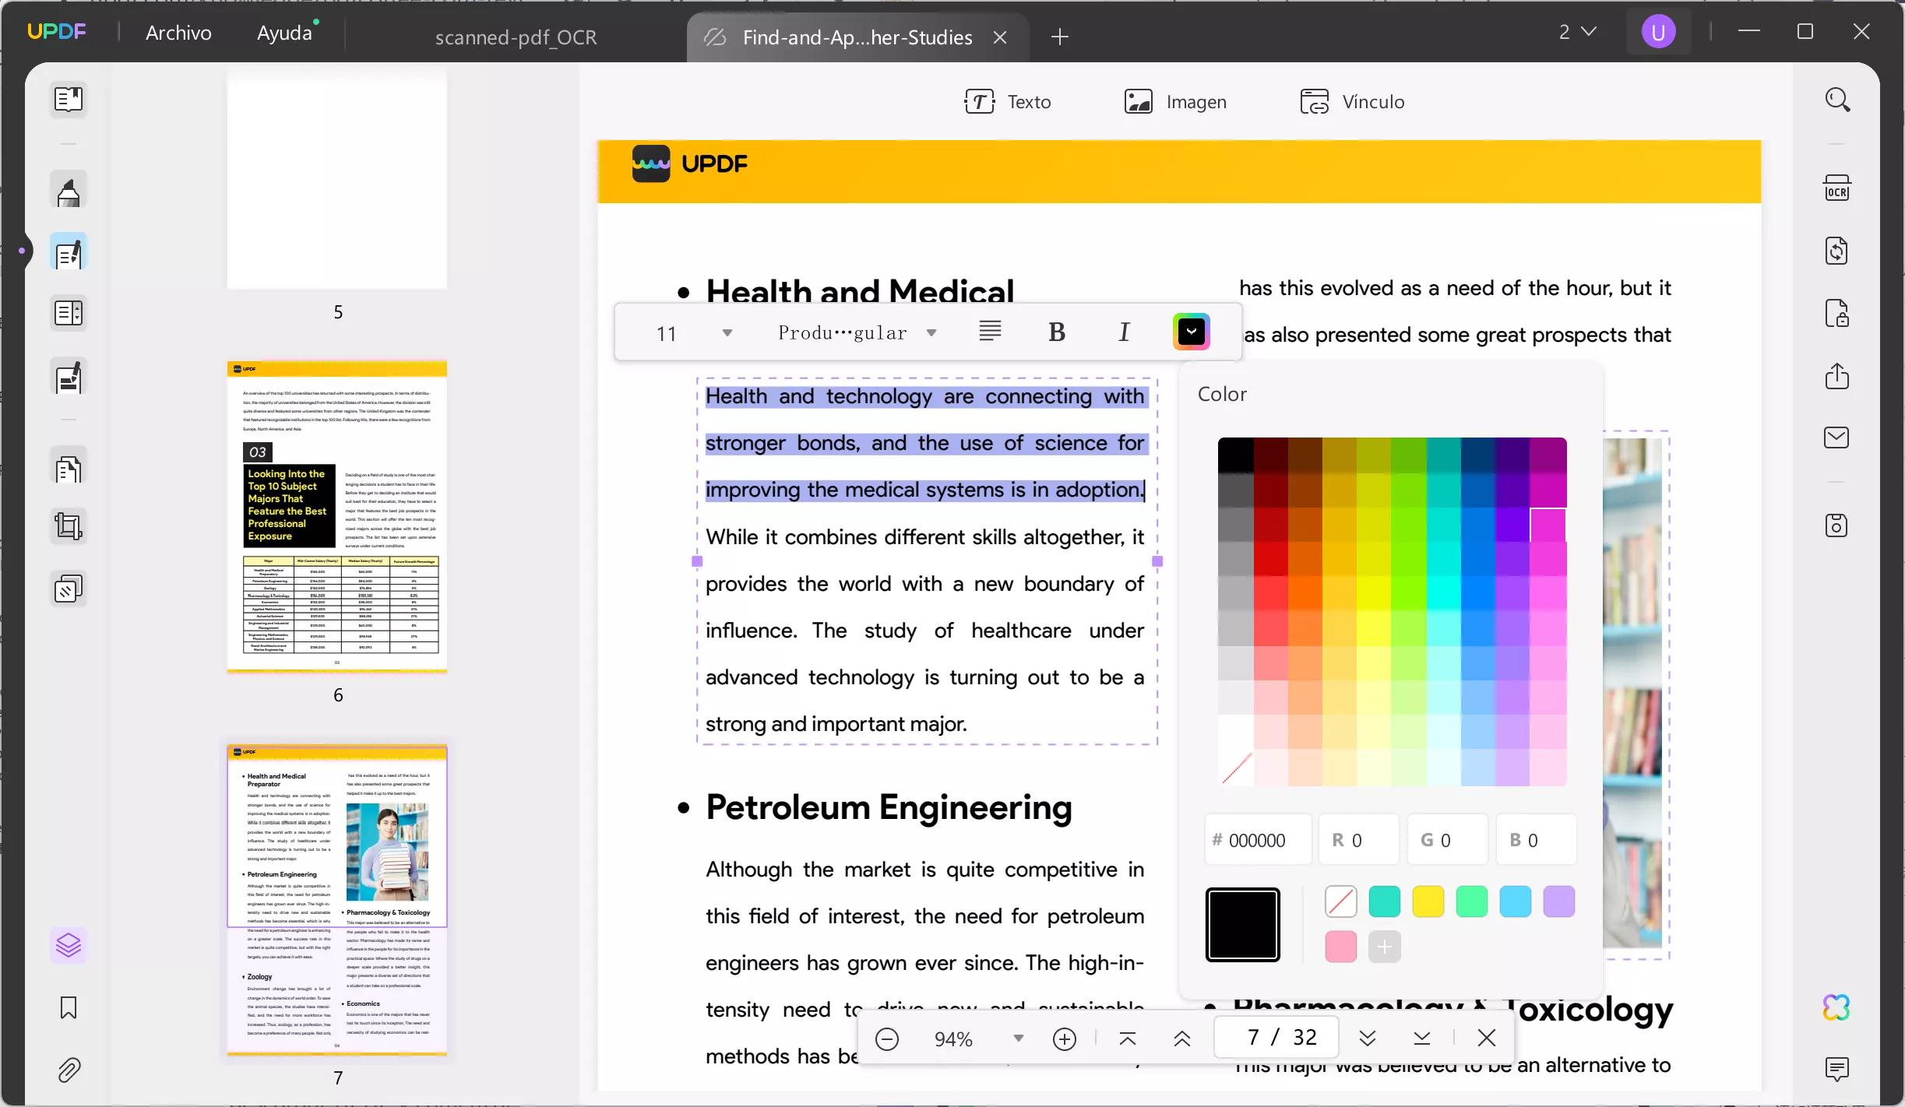Select page 6 thumbnail
Screen dimensions: 1905x1107
[337, 516]
